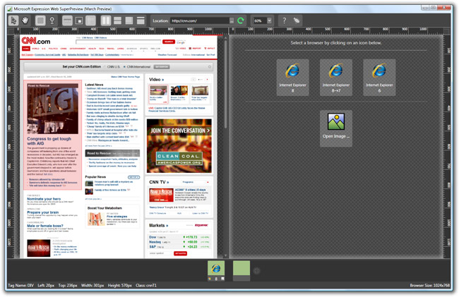
Task: Click the Video section heading
Action: coord(156,80)
